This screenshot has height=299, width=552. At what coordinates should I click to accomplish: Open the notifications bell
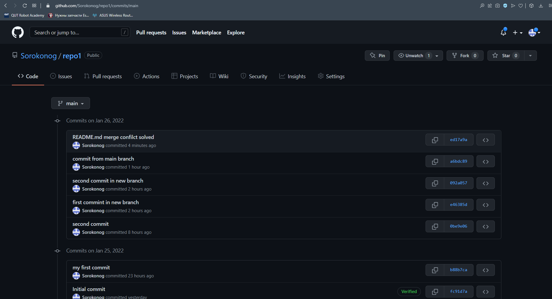coord(503,33)
